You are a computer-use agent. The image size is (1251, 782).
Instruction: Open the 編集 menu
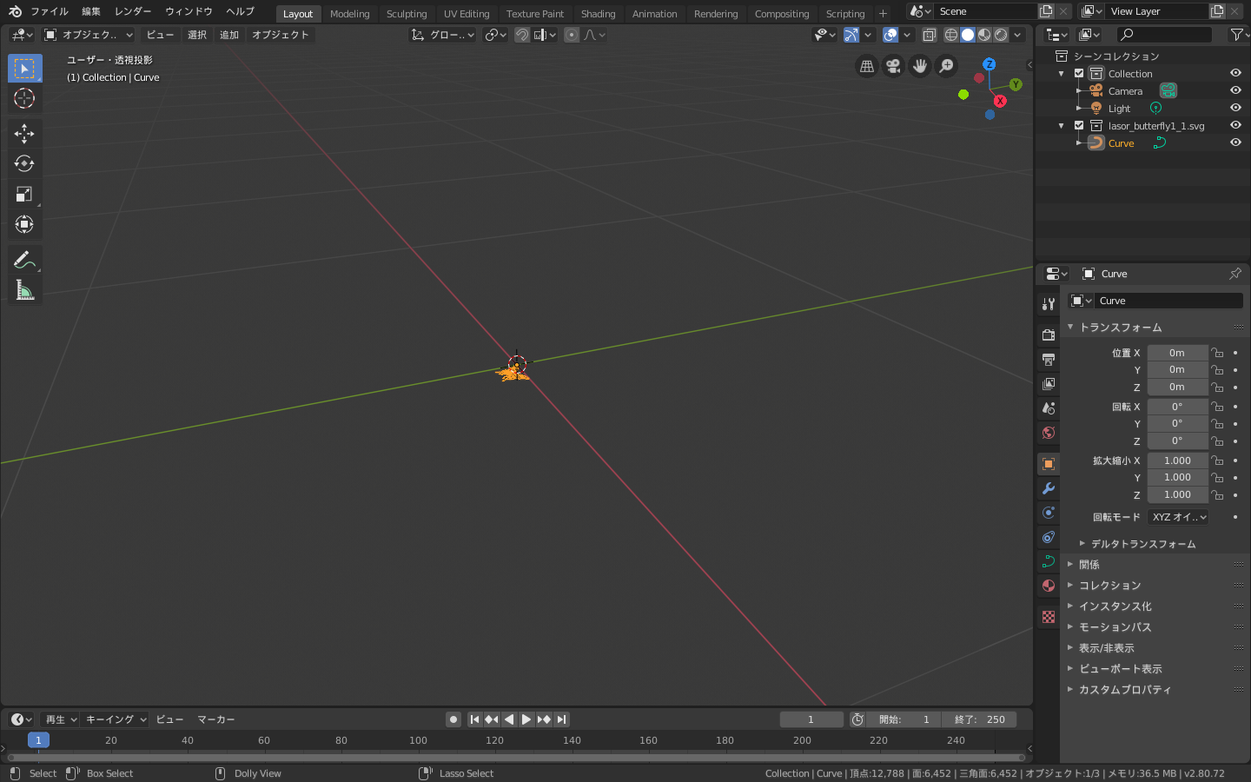[x=91, y=11]
